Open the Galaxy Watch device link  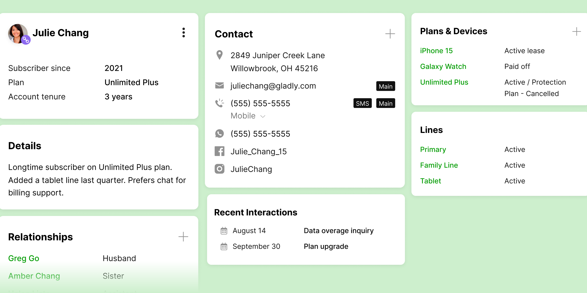[443, 66]
